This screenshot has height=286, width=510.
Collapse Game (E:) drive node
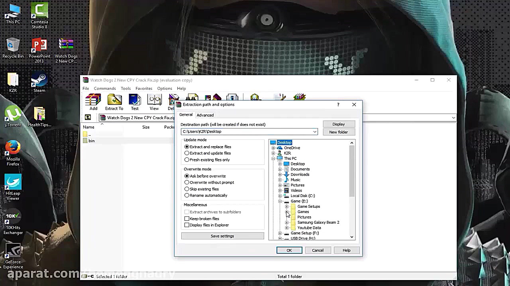[x=280, y=201]
